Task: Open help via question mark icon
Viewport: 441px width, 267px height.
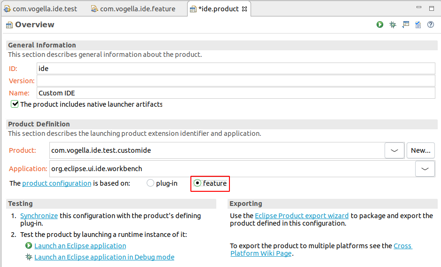Action: [x=431, y=25]
